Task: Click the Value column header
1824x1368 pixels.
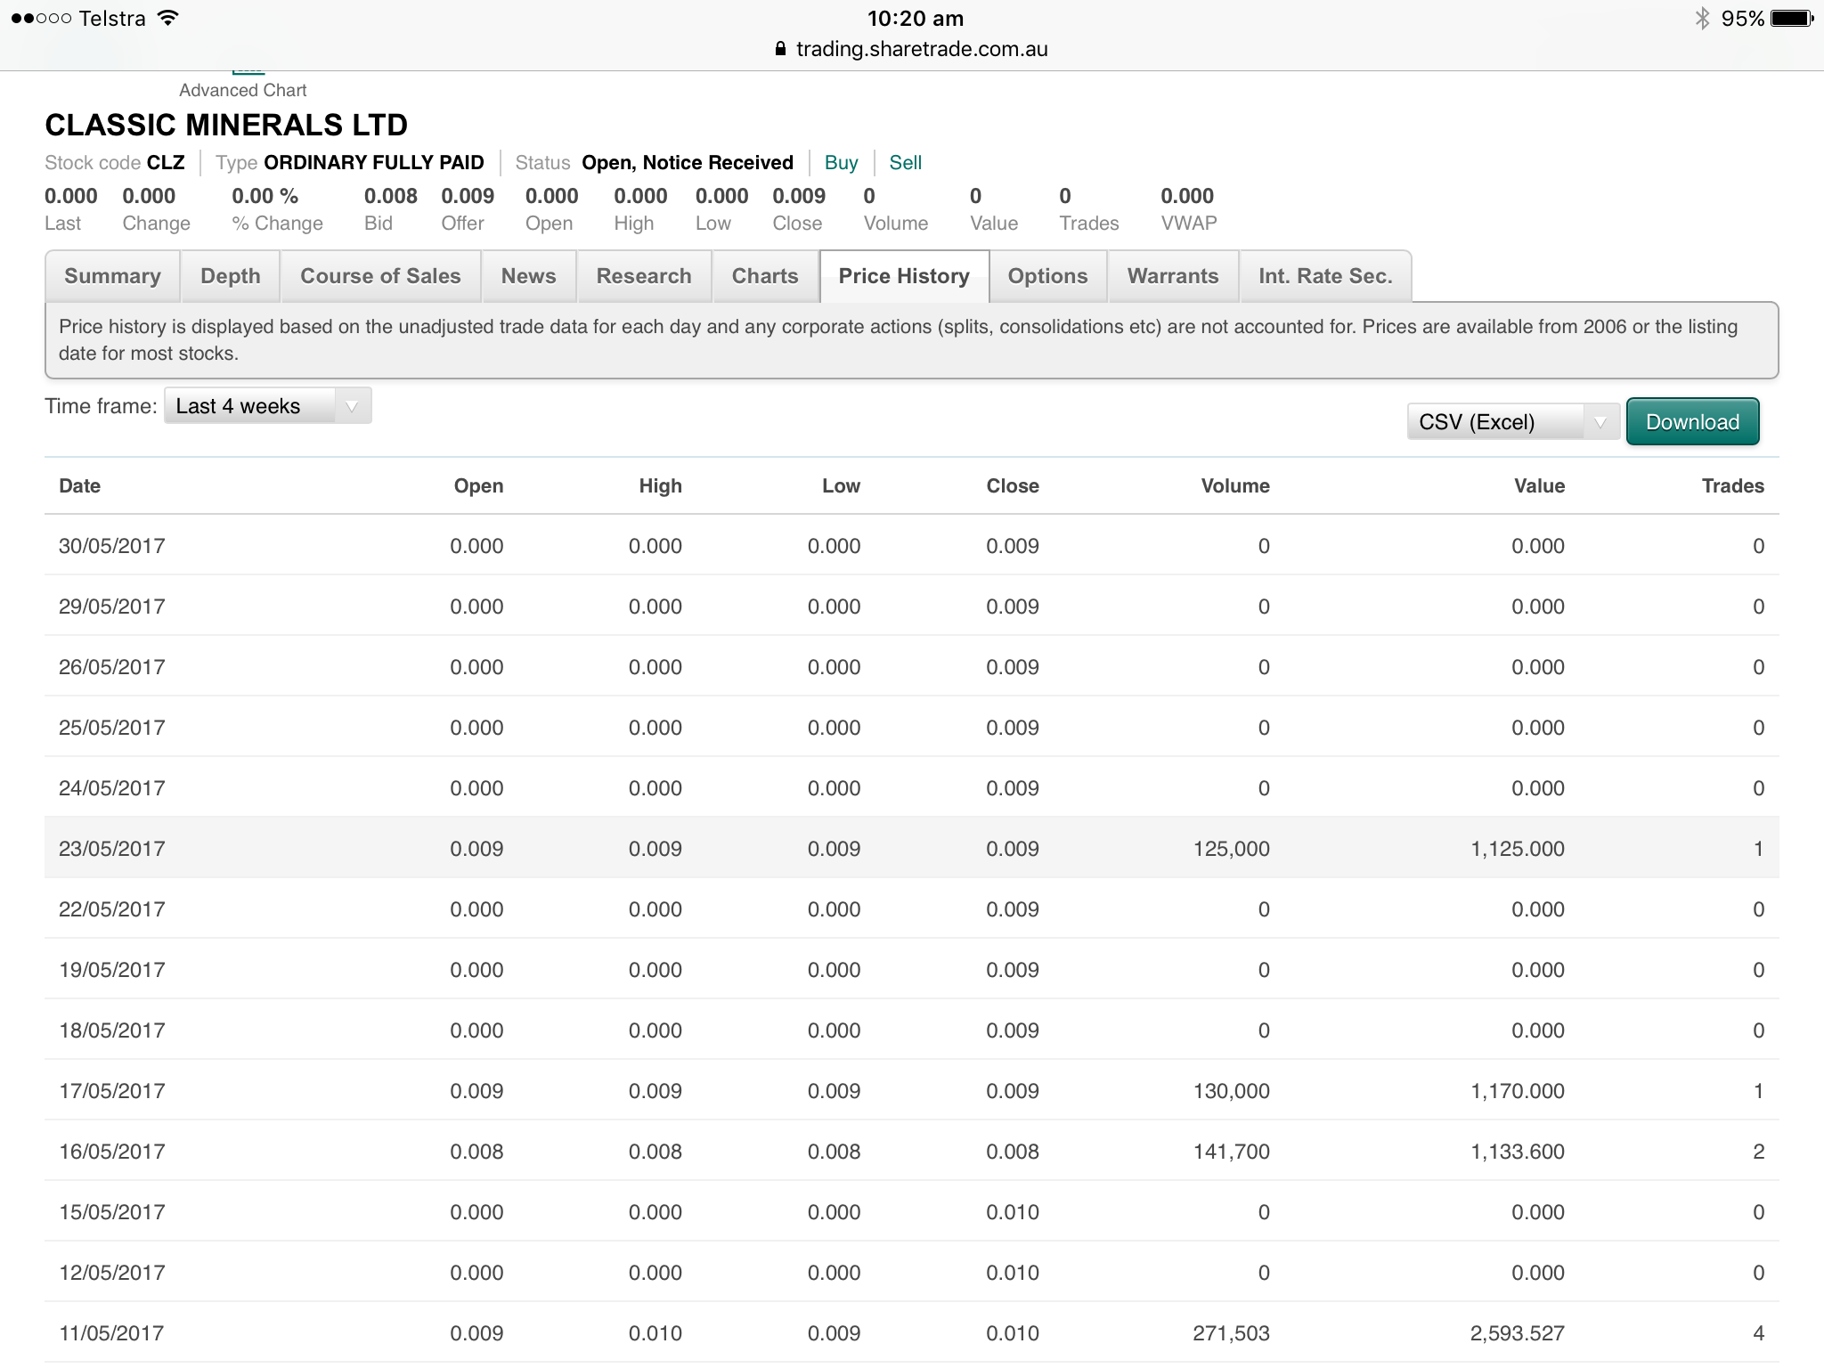Action: pos(1539,486)
